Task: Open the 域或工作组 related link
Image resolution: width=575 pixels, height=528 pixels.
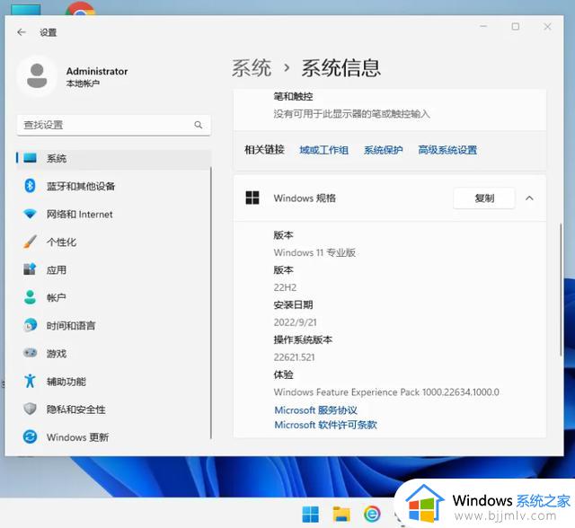Action: 323,150
